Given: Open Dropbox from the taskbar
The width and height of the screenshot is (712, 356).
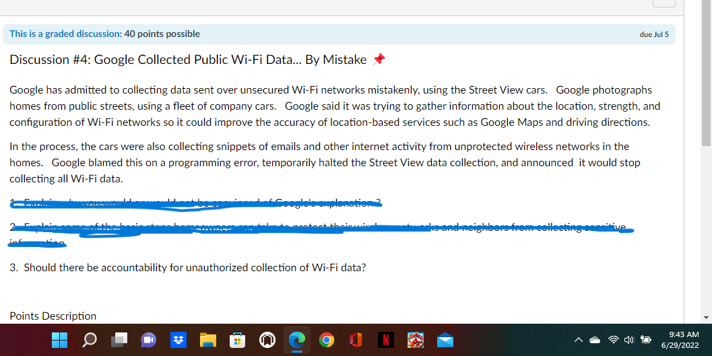Looking at the screenshot, I should pyautogui.click(x=178, y=340).
